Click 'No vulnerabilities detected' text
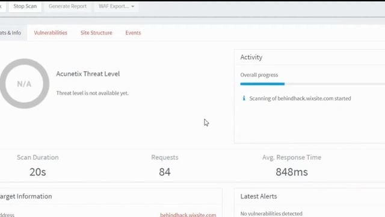This screenshot has height=217, width=385. (271, 213)
